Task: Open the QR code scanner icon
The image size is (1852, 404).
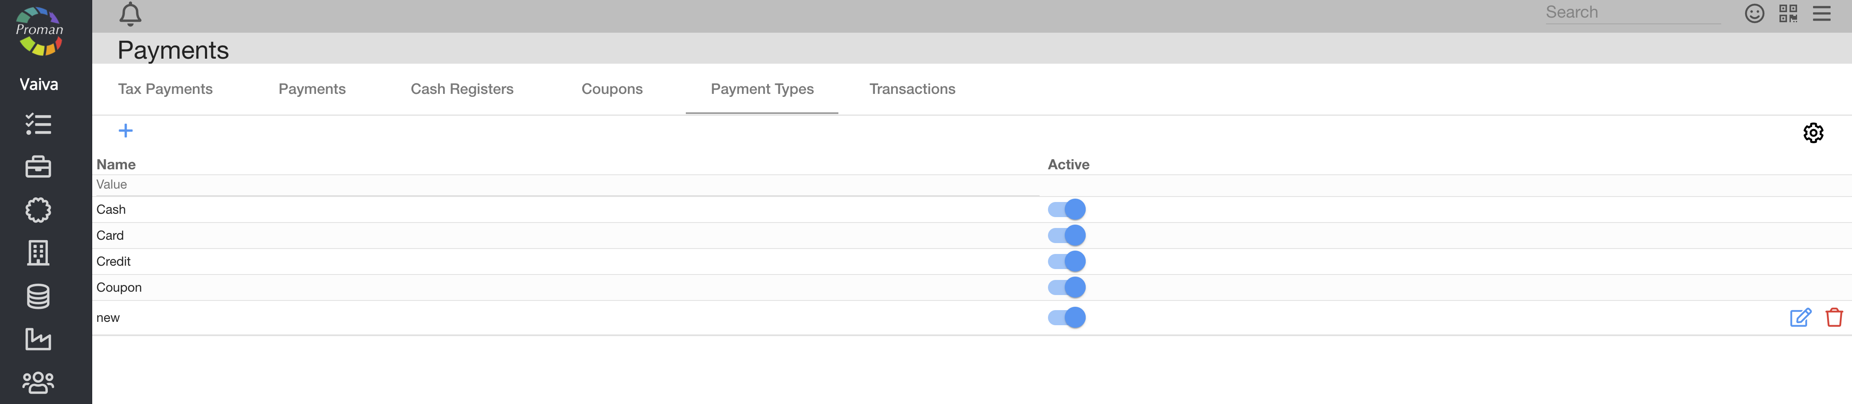Action: 1788,14
